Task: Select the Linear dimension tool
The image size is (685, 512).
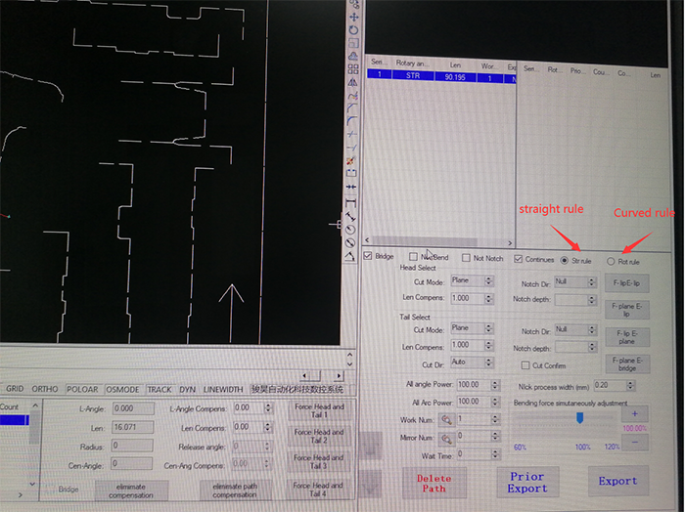Action: [x=350, y=203]
